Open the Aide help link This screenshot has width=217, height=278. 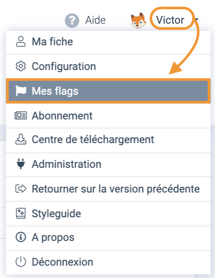click(x=95, y=20)
